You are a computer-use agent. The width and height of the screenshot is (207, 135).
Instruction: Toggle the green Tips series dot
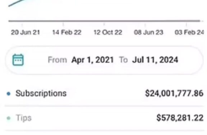click(9, 118)
